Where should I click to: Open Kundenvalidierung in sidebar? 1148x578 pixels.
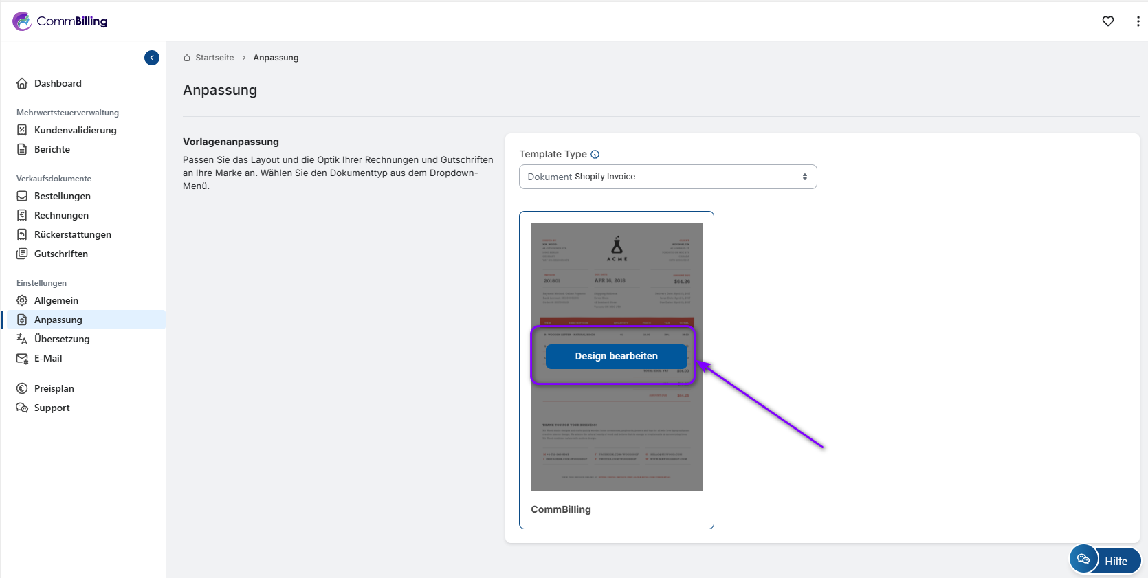75,130
